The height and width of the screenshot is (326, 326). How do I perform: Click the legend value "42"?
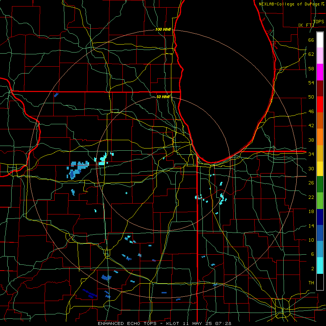pyautogui.click(x=311, y=126)
